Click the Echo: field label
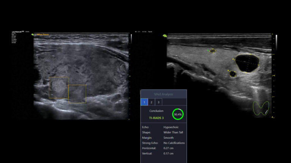The image size is (291, 163). tap(145, 127)
